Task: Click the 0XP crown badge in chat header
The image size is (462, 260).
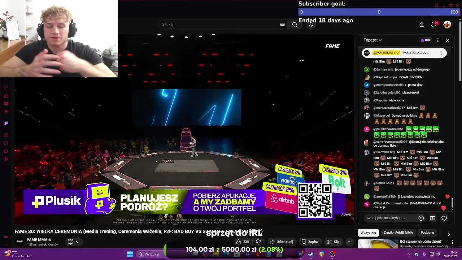Action: pyautogui.click(x=426, y=40)
